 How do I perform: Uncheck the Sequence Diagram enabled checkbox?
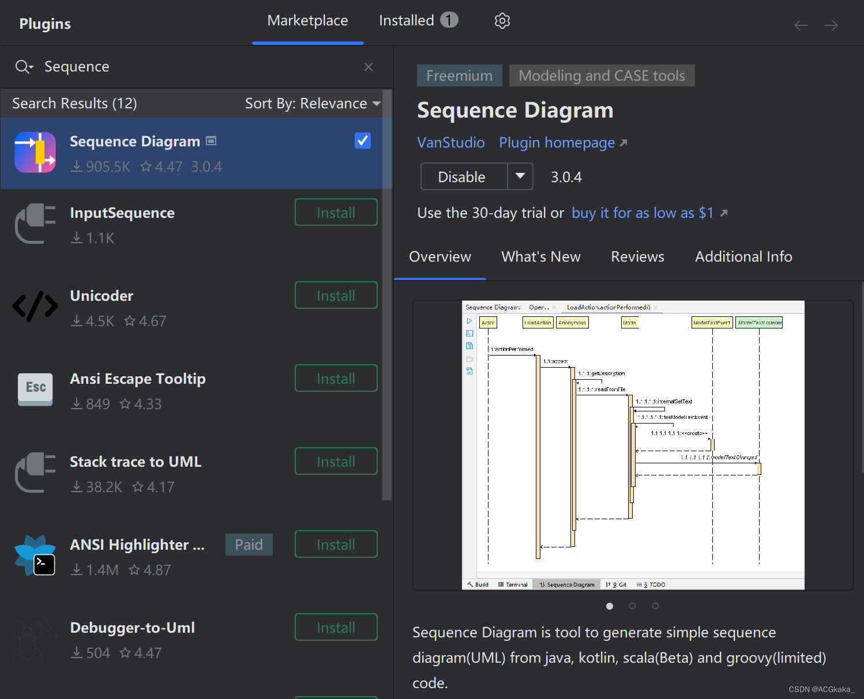363,141
